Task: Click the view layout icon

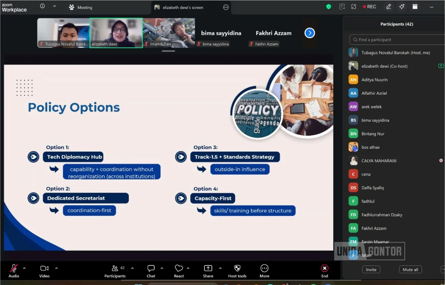Action: point(353,7)
